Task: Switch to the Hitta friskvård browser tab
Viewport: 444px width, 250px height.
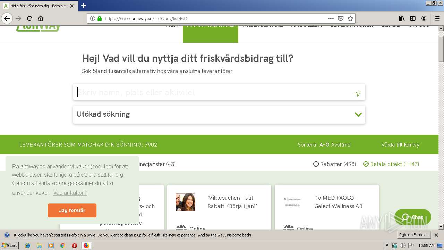Action: point(39,6)
